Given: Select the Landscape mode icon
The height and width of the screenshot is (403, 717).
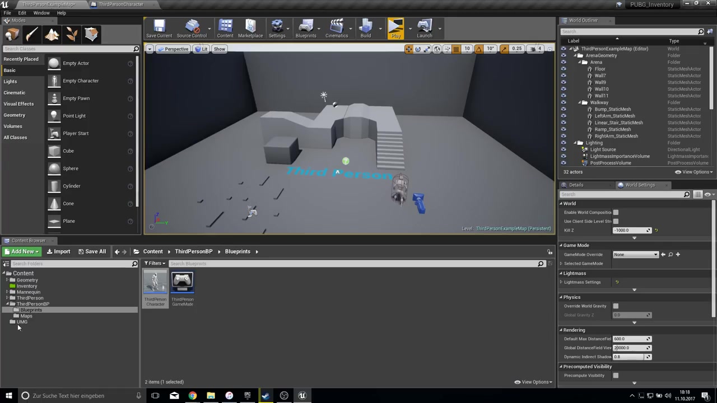Looking at the screenshot, I should pos(52,35).
